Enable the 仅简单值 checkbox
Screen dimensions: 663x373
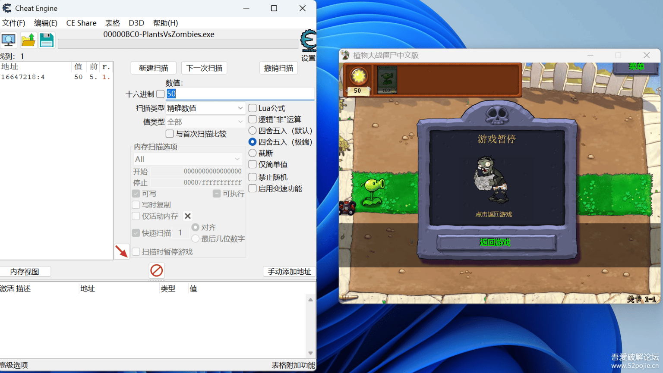253,164
